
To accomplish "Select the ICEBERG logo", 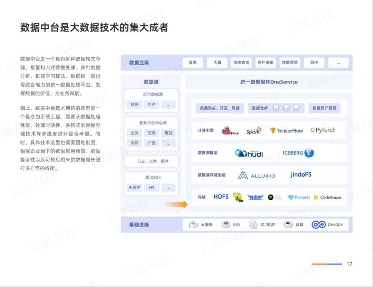I will coord(298,153).
